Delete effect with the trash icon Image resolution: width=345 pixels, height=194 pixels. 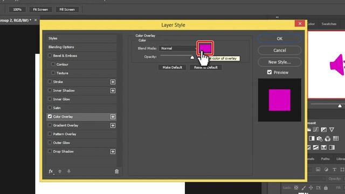pyautogui.click(x=116, y=171)
